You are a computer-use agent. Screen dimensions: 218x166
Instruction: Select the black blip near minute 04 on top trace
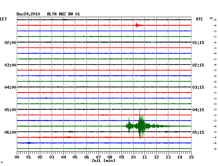(x=65, y=20)
